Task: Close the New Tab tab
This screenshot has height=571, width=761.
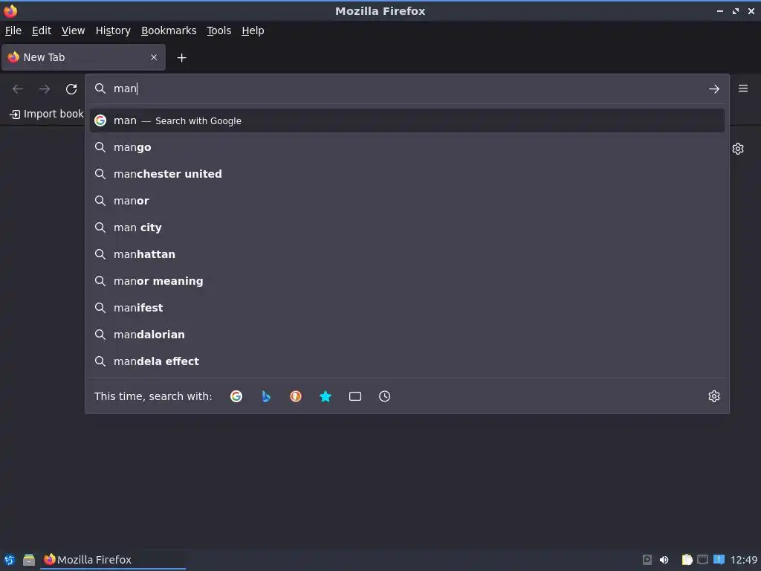Action: coord(153,57)
